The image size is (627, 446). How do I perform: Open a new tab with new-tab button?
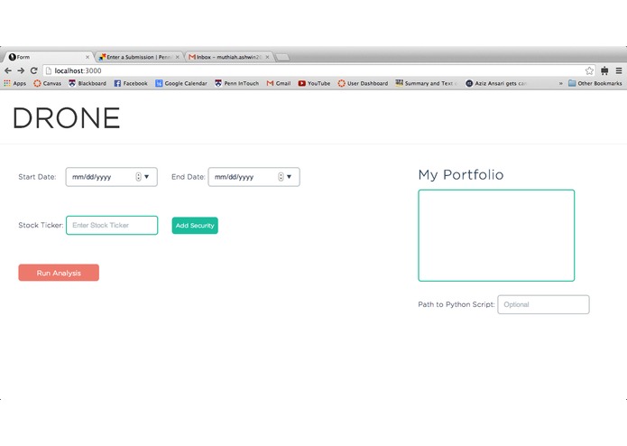pos(282,57)
